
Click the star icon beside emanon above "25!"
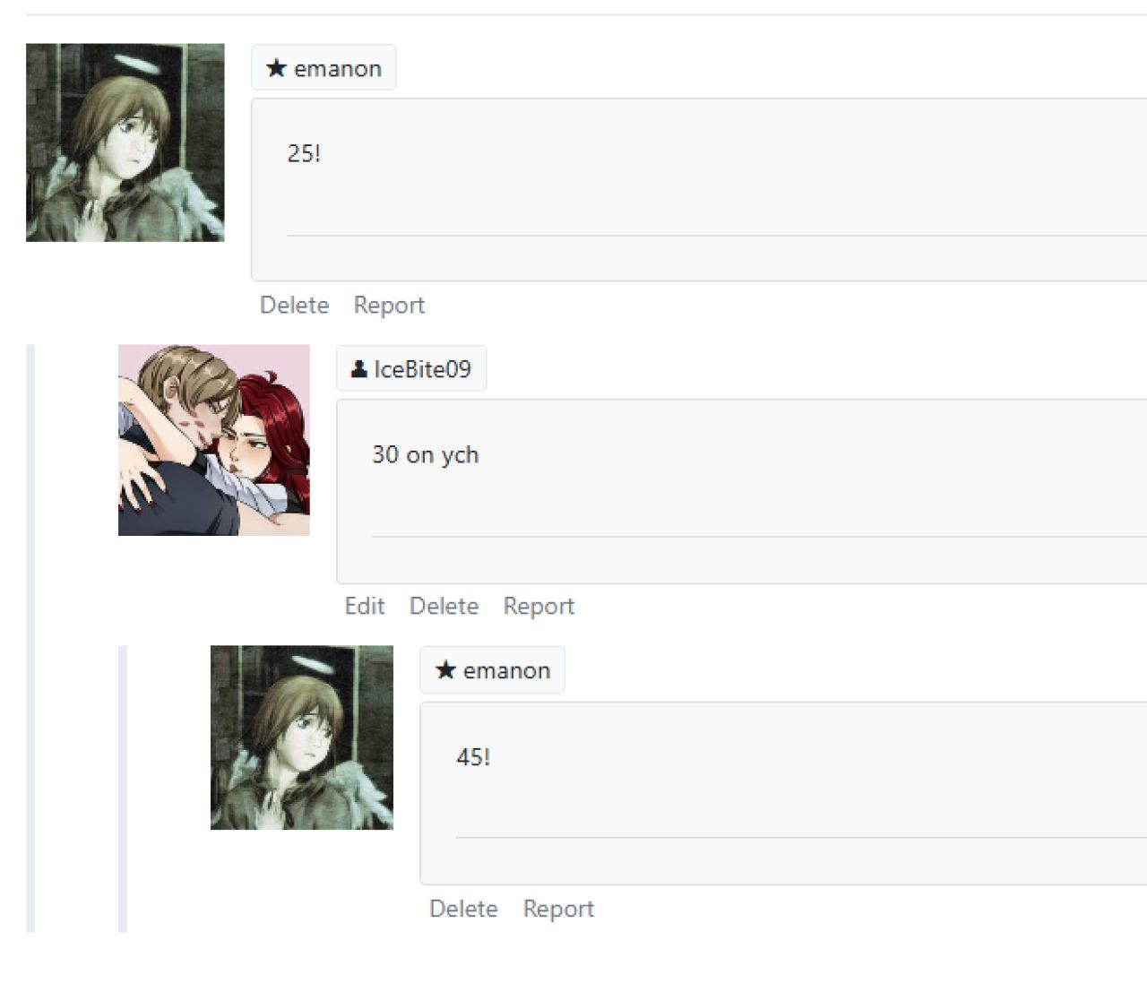[x=276, y=68]
